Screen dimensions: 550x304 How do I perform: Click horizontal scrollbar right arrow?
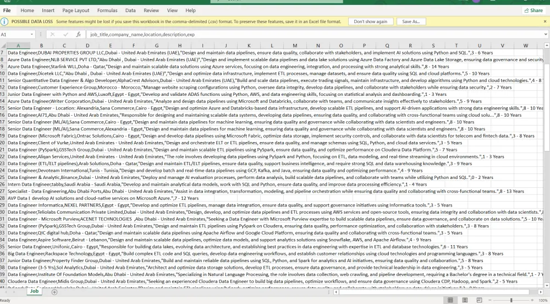(x=541, y=292)
